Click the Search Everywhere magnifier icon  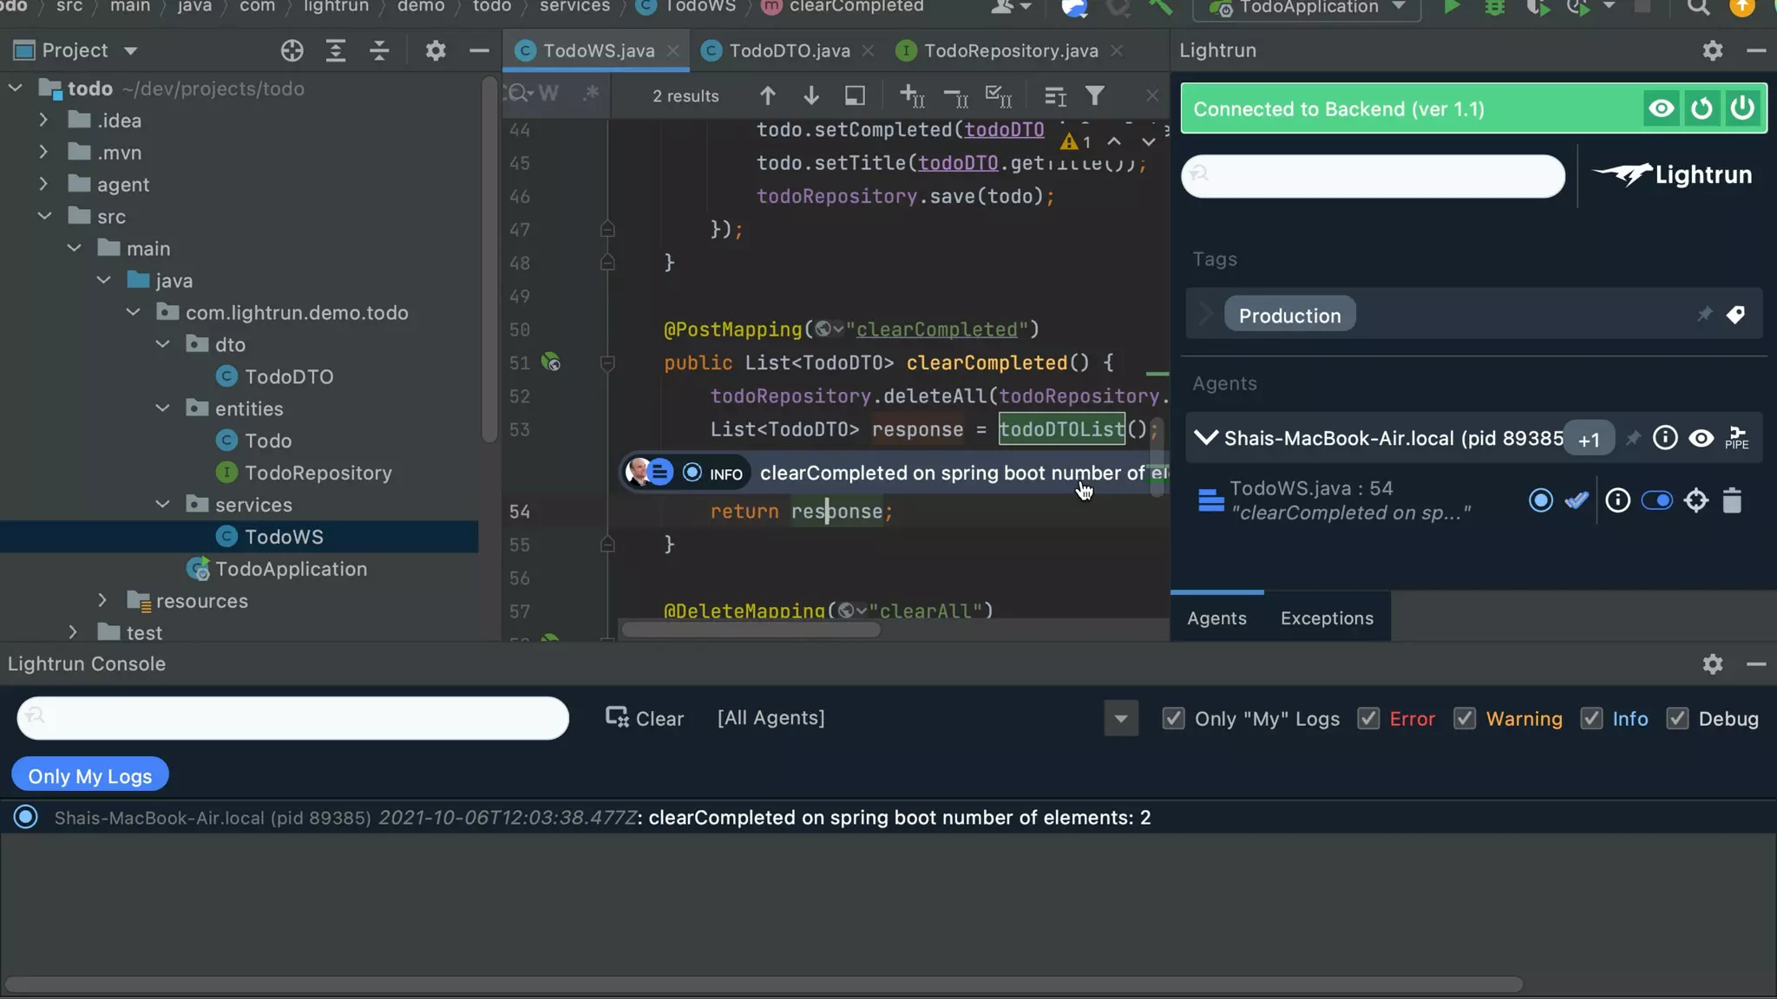1698,8
